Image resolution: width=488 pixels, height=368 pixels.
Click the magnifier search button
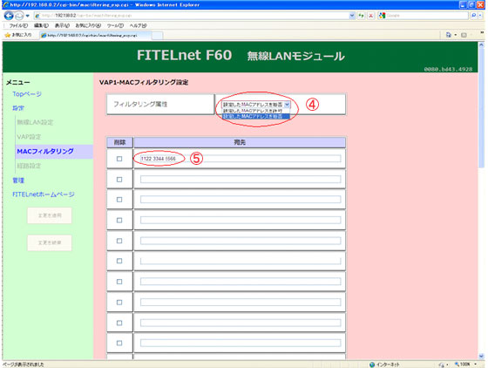pyautogui.click(x=473, y=15)
